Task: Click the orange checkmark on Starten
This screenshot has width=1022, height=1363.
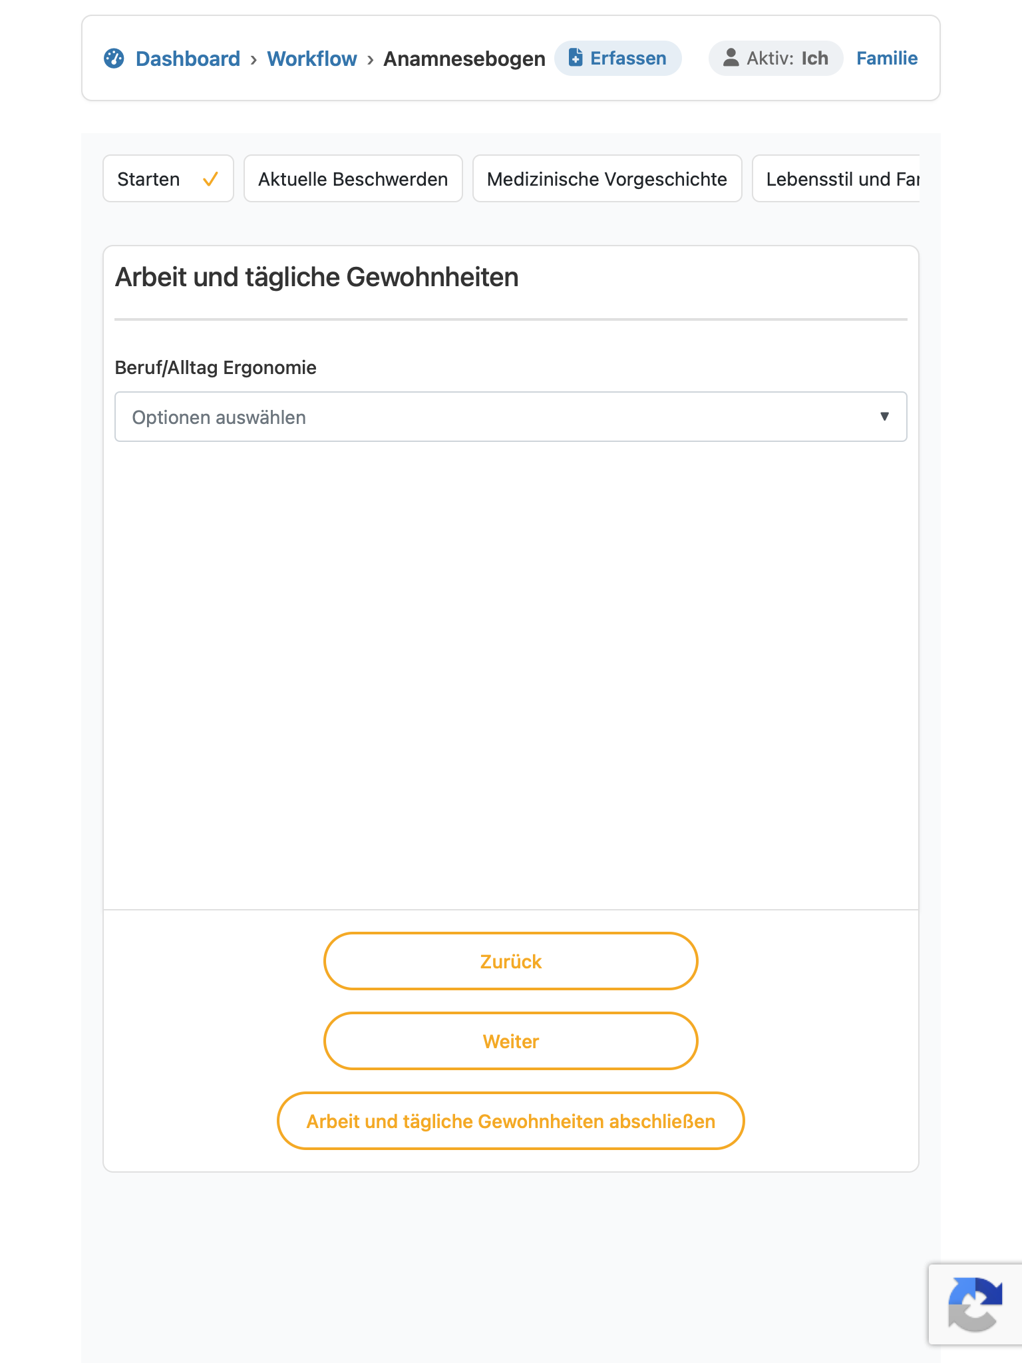Action: pyautogui.click(x=210, y=179)
